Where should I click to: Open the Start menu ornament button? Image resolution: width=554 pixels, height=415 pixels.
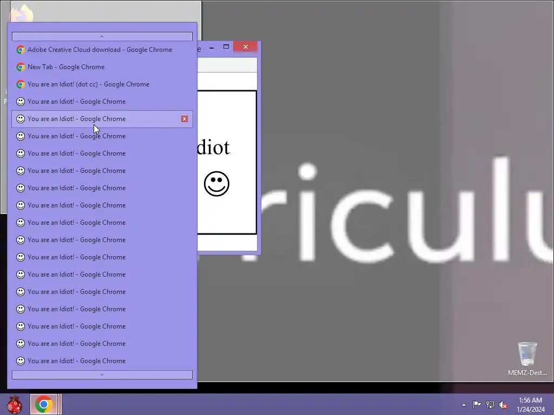pos(15,405)
